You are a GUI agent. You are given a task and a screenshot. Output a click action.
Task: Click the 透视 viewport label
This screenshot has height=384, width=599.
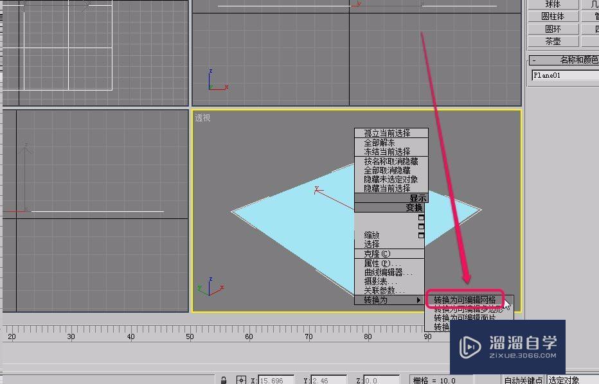[x=202, y=118]
